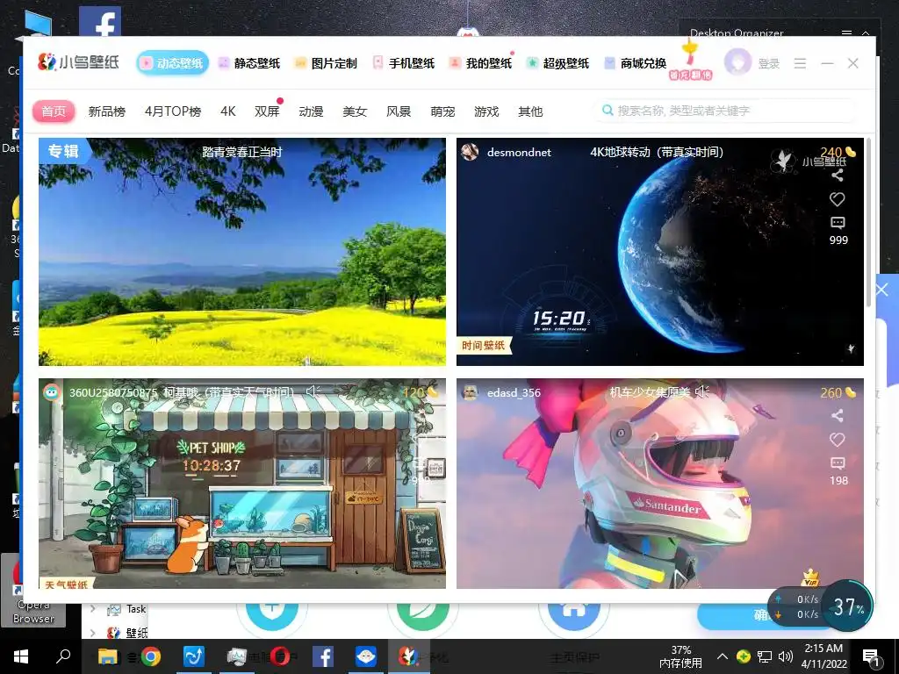Click the user avatar icon
Screen dimensions: 899x674
tap(737, 62)
